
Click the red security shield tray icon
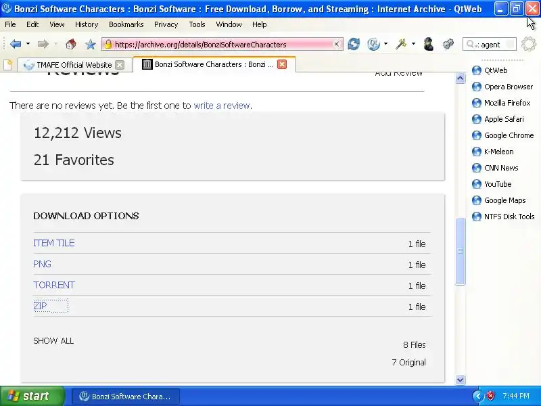tap(490, 396)
